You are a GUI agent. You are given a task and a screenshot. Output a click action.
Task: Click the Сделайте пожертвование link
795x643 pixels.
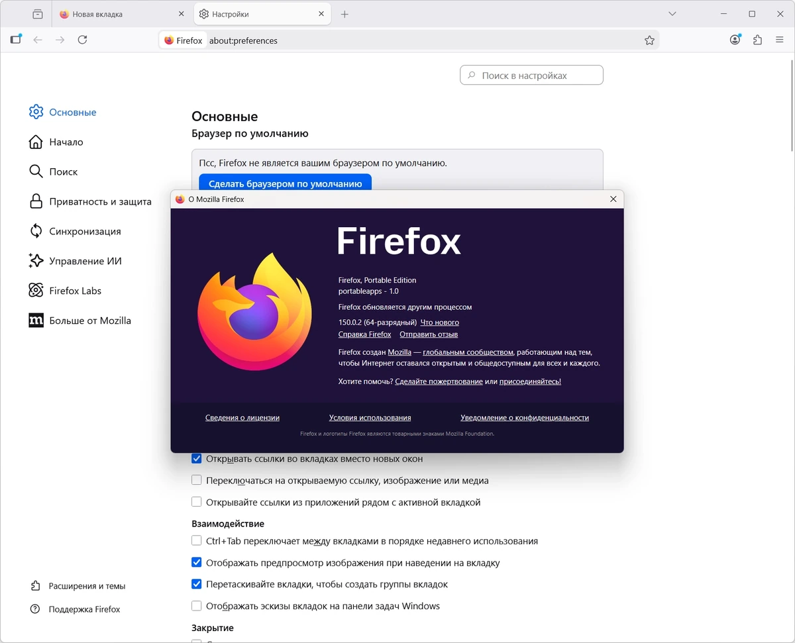(439, 381)
